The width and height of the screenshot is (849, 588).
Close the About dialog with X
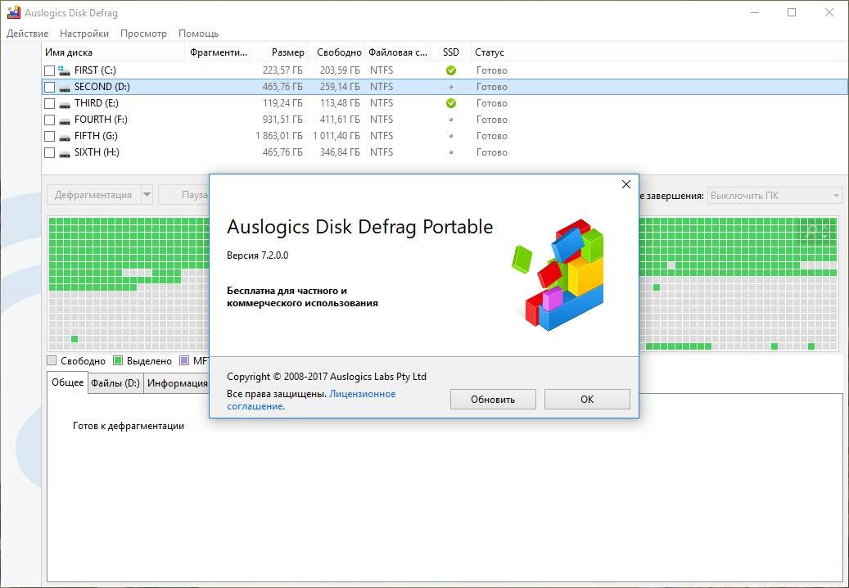[626, 184]
